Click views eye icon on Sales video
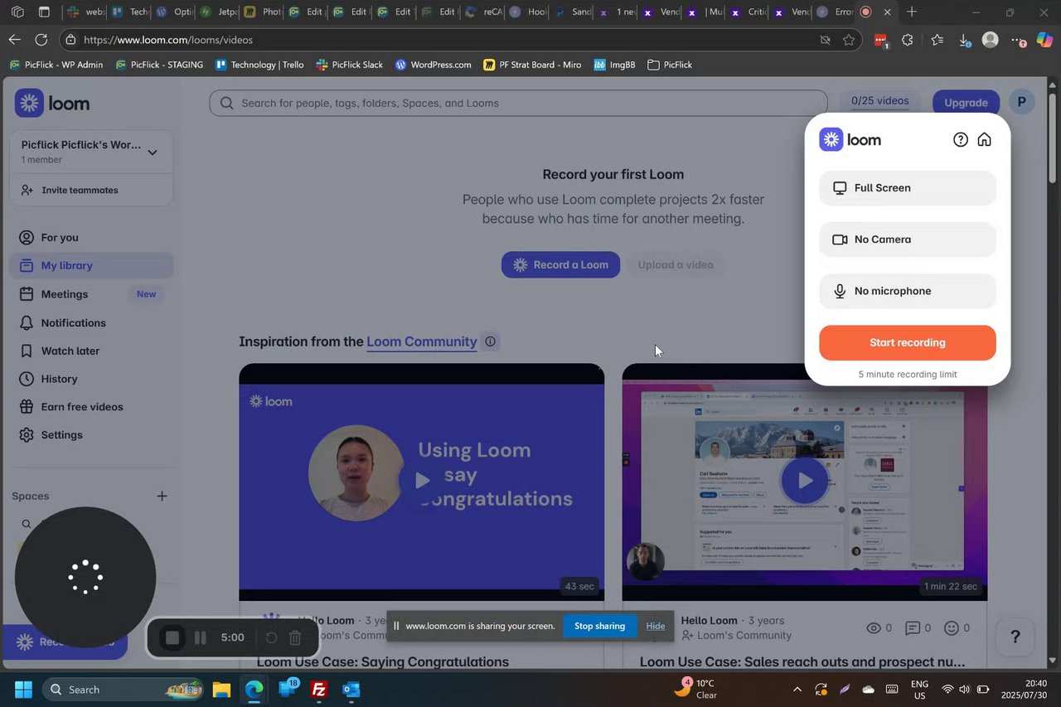The width and height of the screenshot is (1061, 707). 874,628
